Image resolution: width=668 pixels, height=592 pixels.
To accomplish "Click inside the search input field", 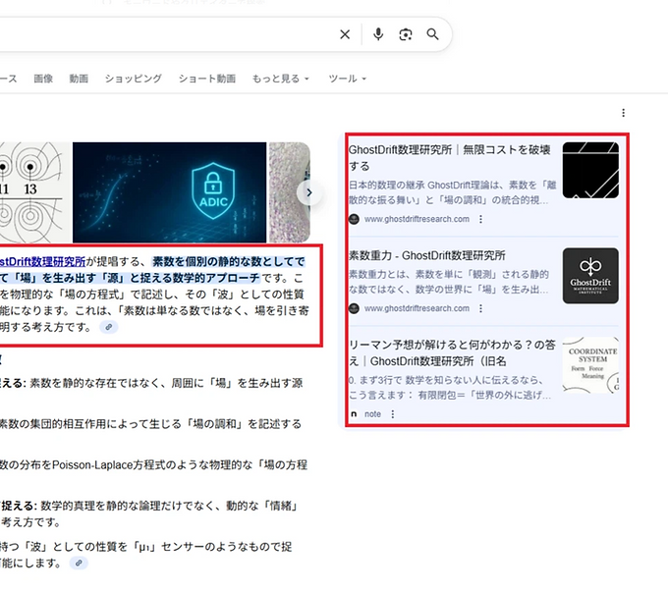I will pos(166,34).
